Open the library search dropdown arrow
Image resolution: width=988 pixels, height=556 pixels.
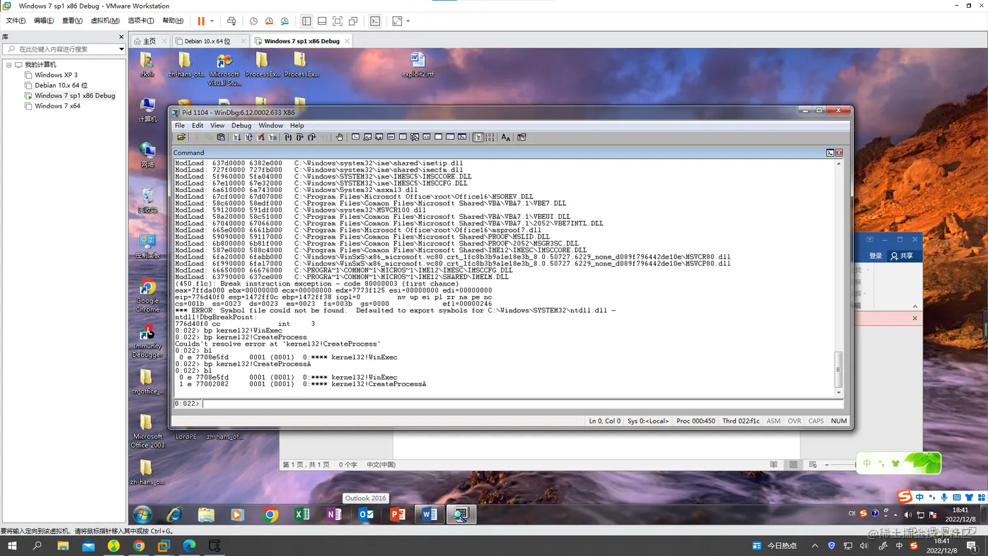[x=121, y=49]
